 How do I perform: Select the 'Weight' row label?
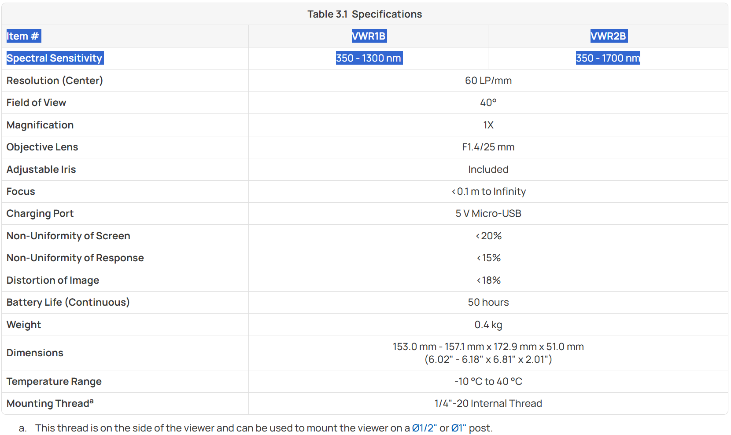pyautogui.click(x=24, y=325)
